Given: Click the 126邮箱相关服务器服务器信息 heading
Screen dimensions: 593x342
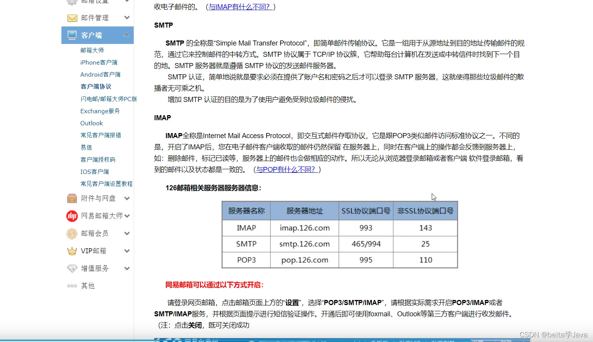Looking at the screenshot, I should click(x=213, y=188).
